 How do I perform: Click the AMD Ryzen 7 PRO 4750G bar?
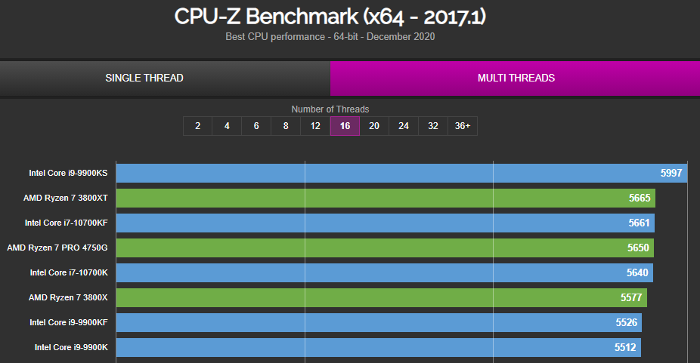[385, 248]
